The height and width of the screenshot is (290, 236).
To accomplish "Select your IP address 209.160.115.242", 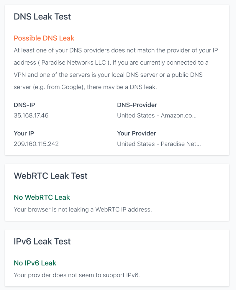I will [36, 144].
